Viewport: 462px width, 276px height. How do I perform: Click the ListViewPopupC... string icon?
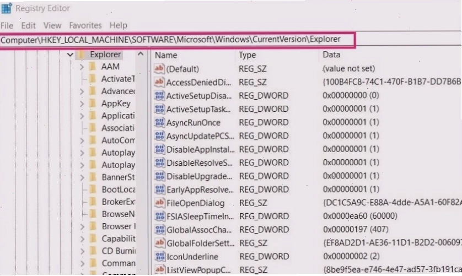click(160, 269)
